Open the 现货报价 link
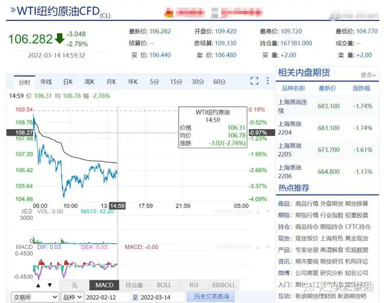Image resolution: width=384 pixels, height=303 pixels. coord(307,238)
